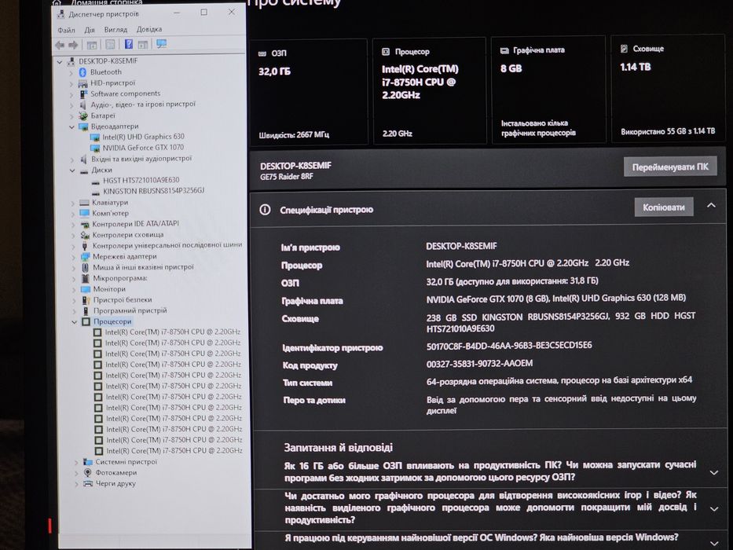The width and height of the screenshot is (733, 550).
Task: Open the ОЗП 32,0 ГБ summary card
Action: pos(309,92)
